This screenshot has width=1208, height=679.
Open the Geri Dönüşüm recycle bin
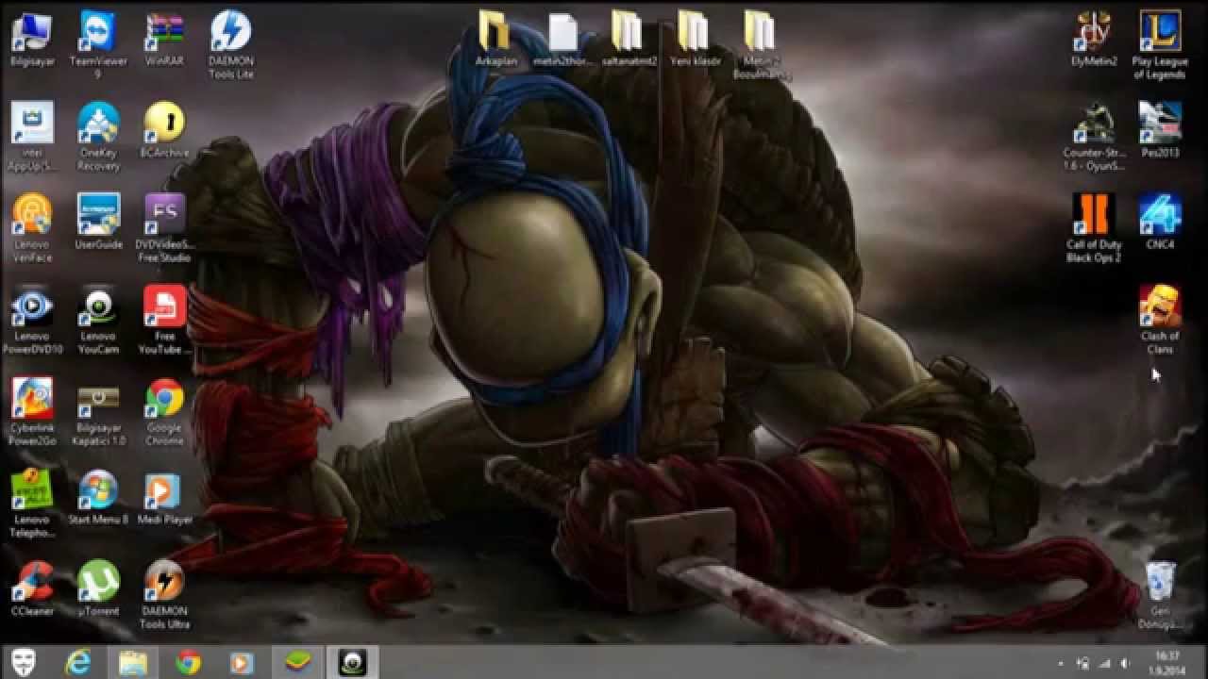tap(1160, 595)
